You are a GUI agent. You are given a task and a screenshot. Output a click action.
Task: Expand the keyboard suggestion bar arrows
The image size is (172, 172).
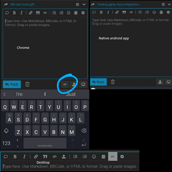pyautogui.click(x=4, y=94)
